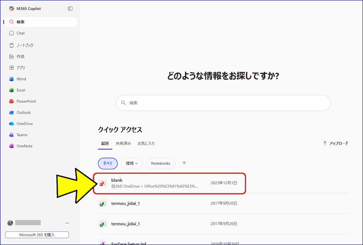Add a new filter with the plus button
This screenshot has height=245, width=363.
coord(184,163)
